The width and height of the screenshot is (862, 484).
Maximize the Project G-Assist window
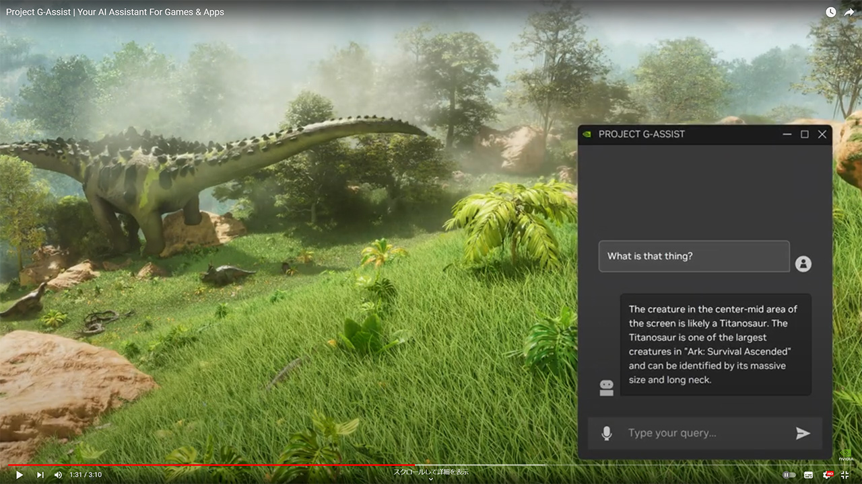[x=805, y=134]
